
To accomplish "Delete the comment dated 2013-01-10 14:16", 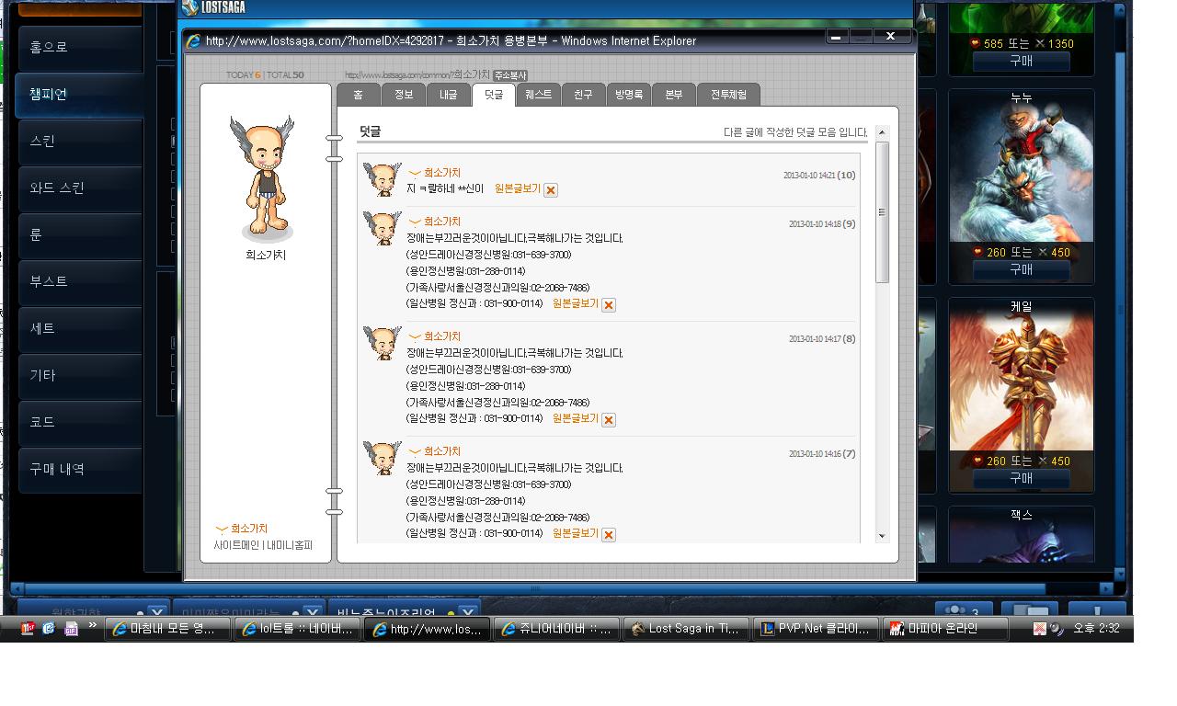I will (x=609, y=535).
